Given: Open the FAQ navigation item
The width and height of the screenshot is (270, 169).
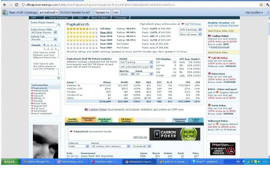Looking at the screenshot, I should (x=80, y=18).
